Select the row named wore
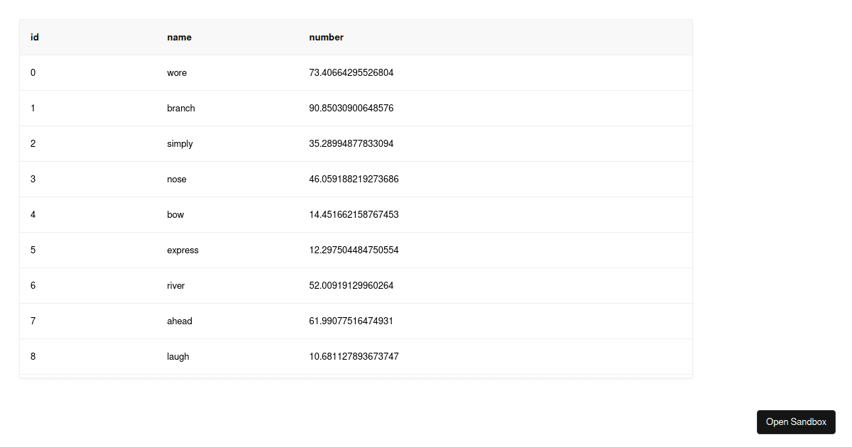852x447 pixels. tap(176, 72)
